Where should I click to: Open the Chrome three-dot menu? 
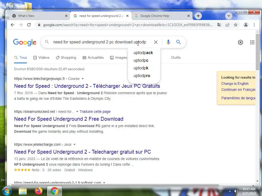point(254,25)
